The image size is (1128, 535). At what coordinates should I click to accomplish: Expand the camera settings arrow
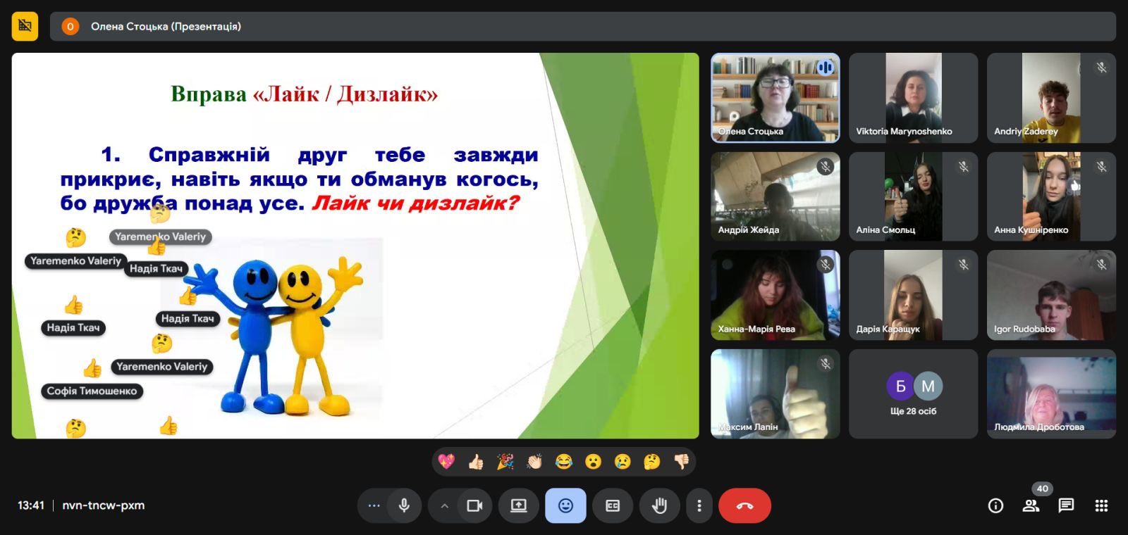[x=444, y=505]
